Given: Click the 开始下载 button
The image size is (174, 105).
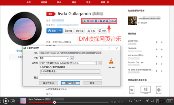Looking at the screenshot, I should tap(70, 83).
